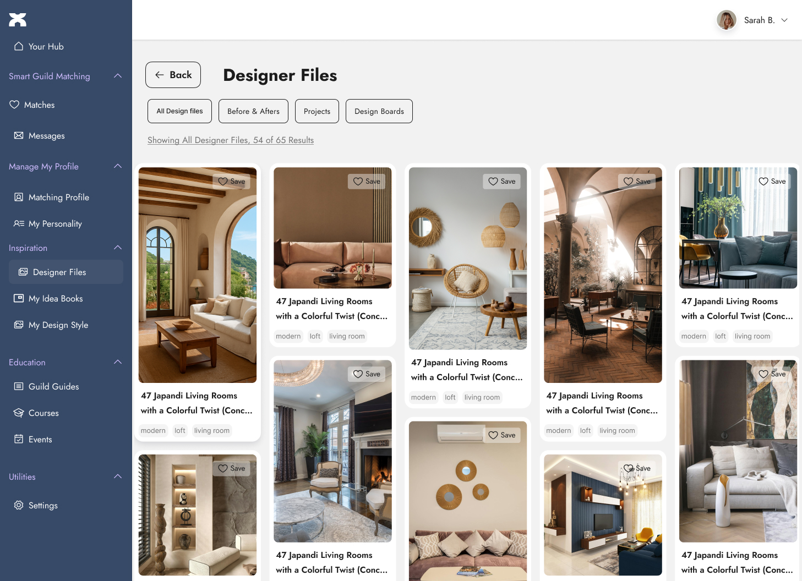The width and height of the screenshot is (802, 581).
Task: Collapse the Inspiration section
Action: click(x=118, y=248)
